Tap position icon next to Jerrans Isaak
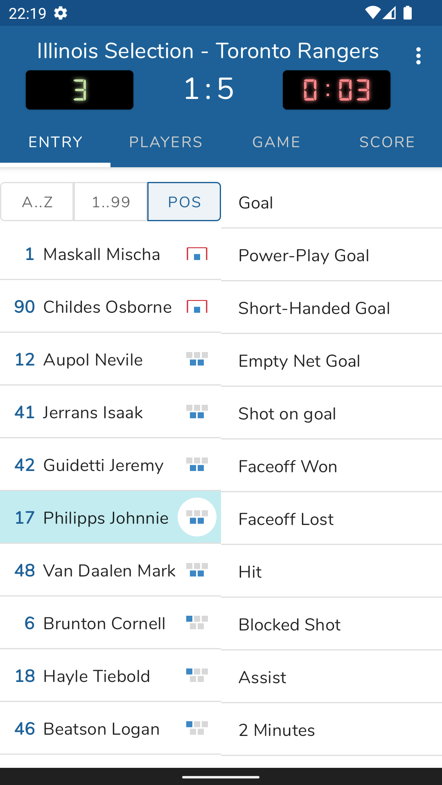442x785 pixels. tap(197, 412)
